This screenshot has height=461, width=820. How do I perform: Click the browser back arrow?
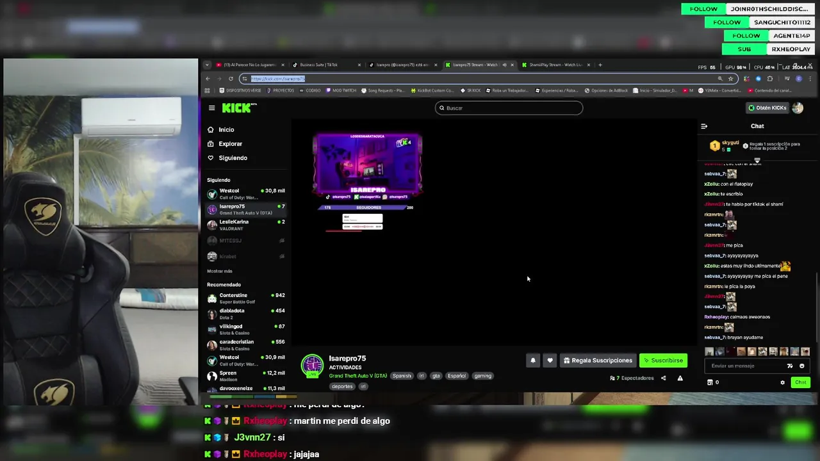coord(208,79)
